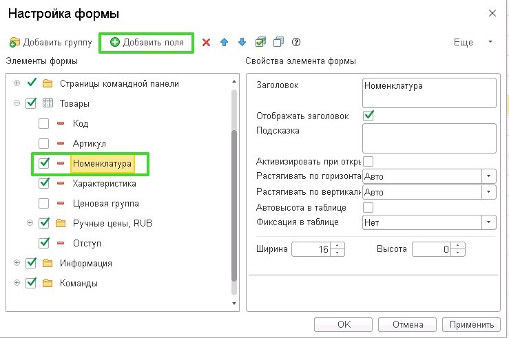Open Растягивать по горизонтали dropdown
The image size is (509, 338).
488,176
